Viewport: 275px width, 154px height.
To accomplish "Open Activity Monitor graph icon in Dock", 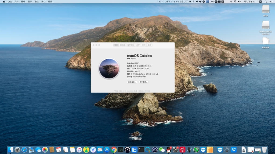I will coord(121,150).
